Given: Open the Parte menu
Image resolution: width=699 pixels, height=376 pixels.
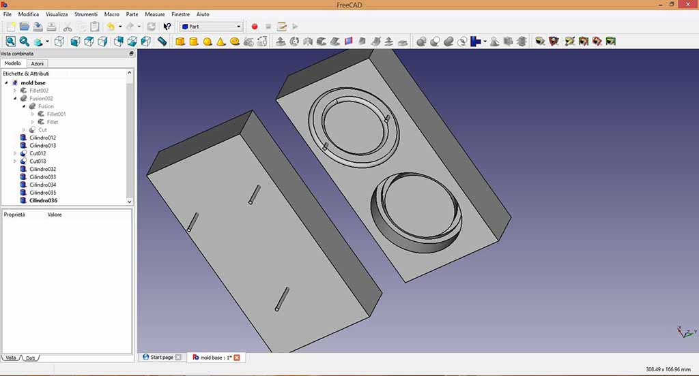Looking at the screenshot, I should tap(132, 14).
